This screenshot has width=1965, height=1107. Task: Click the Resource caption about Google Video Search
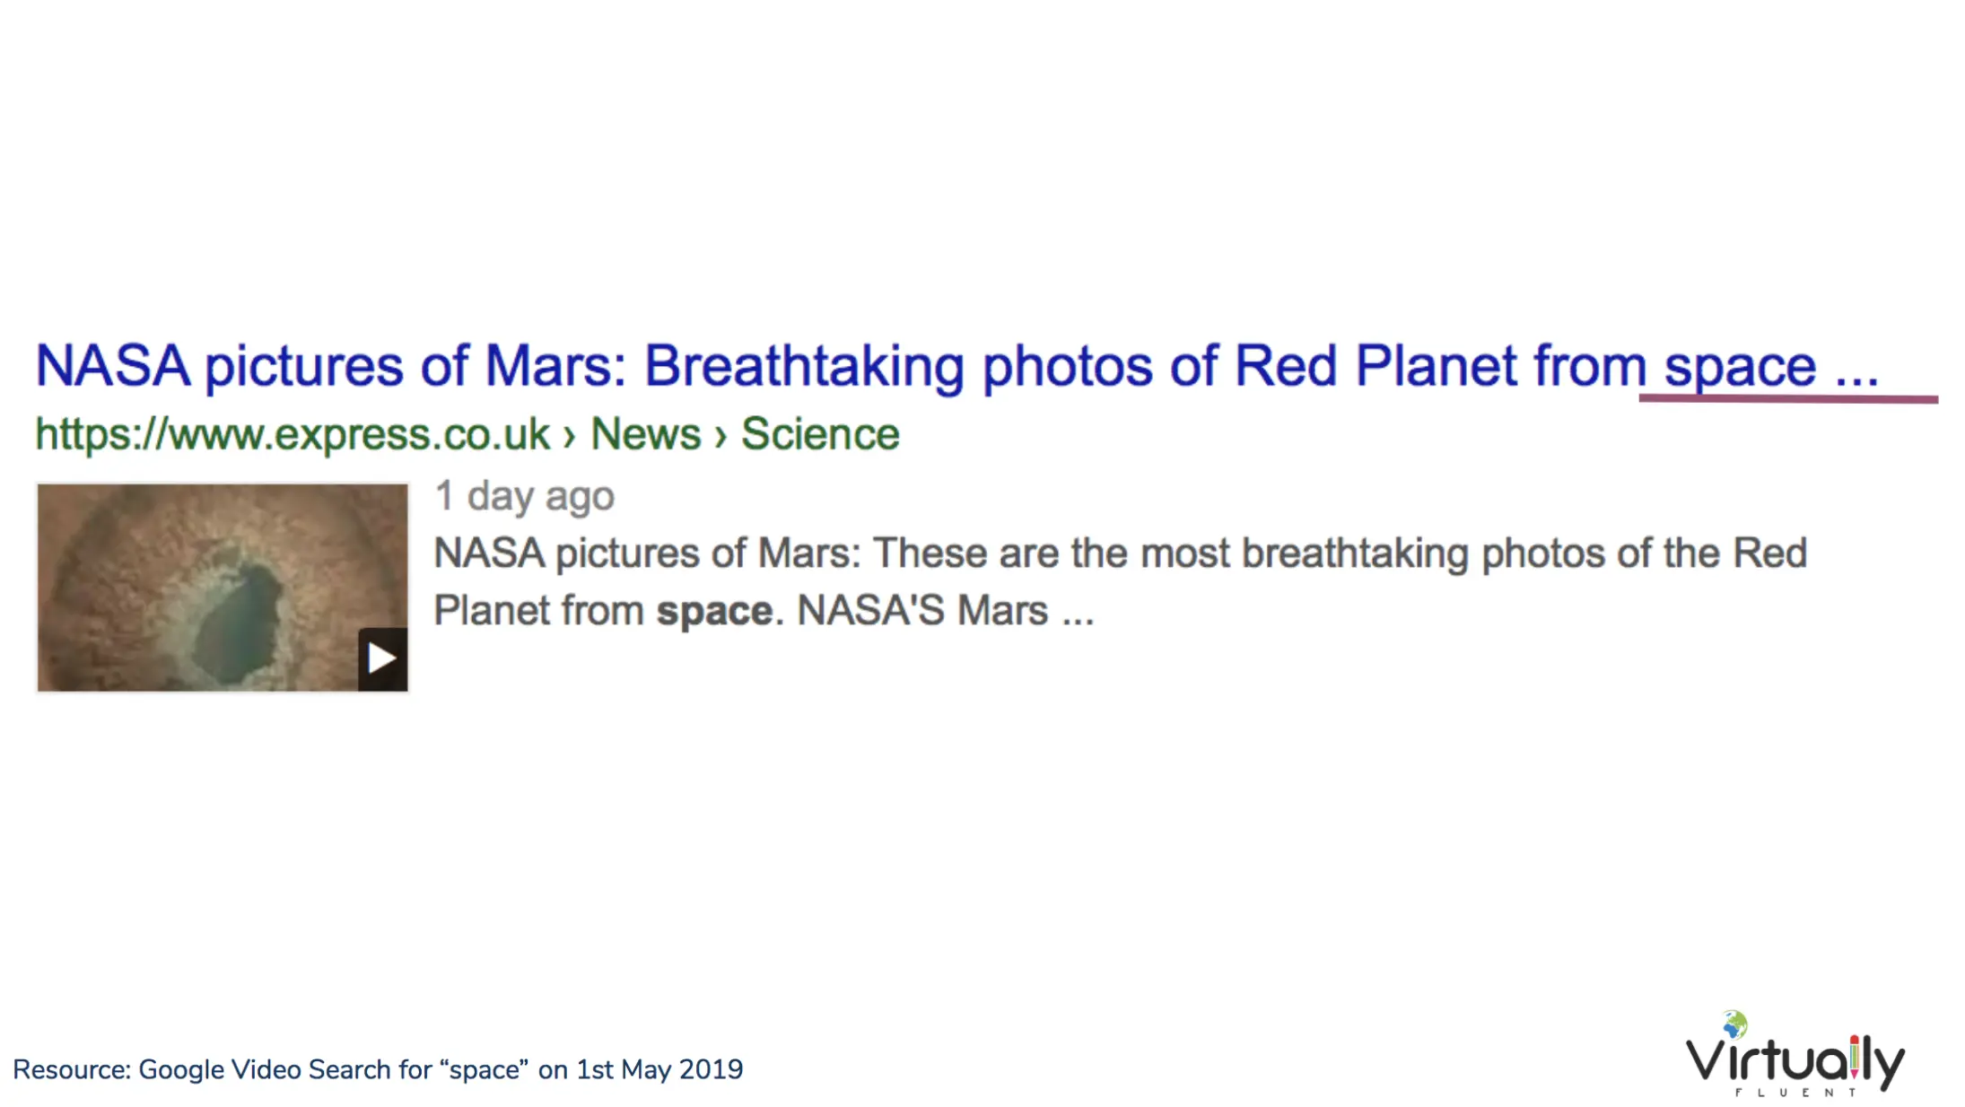[378, 1070]
